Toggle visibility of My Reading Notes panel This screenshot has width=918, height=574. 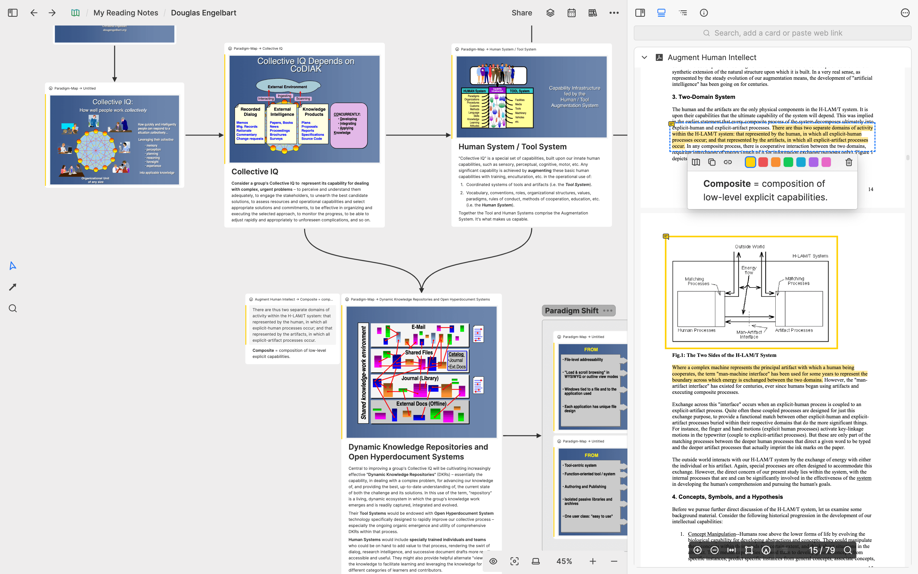coord(12,12)
